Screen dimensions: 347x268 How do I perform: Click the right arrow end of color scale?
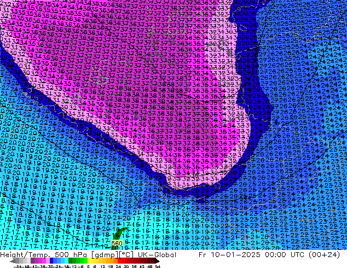pyautogui.click(x=158, y=261)
